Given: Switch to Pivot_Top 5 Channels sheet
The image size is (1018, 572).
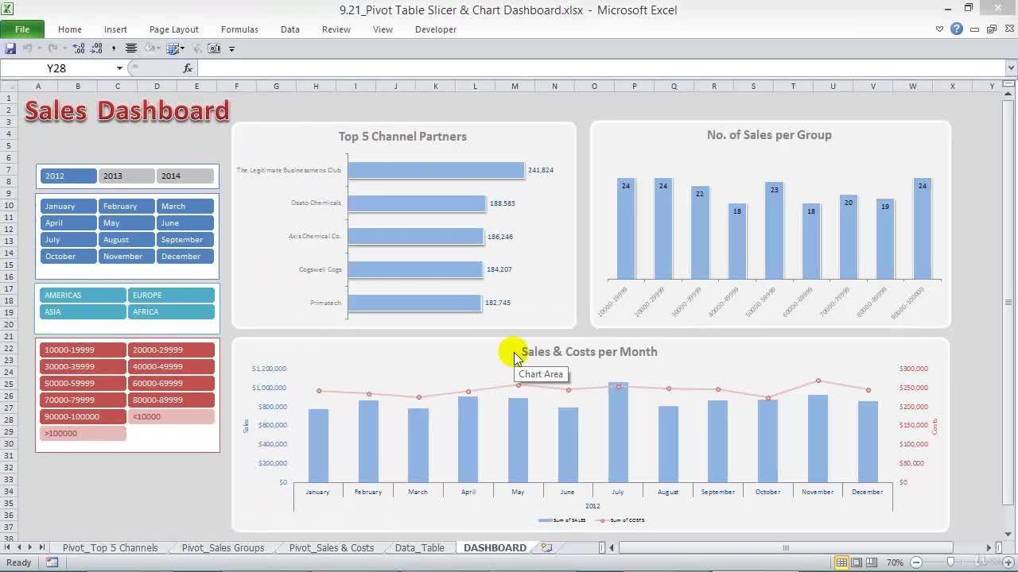Looking at the screenshot, I should (x=110, y=547).
